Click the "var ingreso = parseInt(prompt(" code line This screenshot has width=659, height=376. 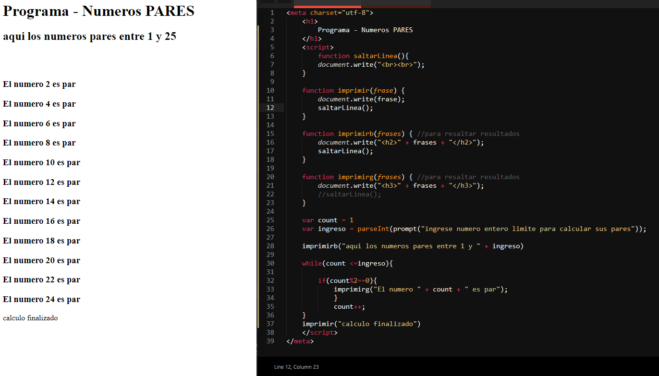pyautogui.click(x=474, y=229)
